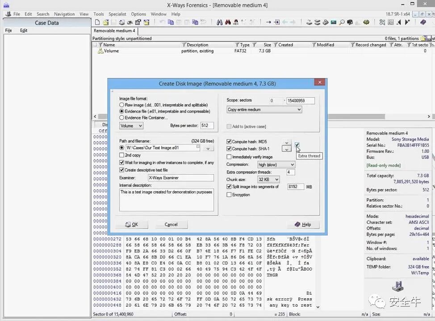The height and width of the screenshot is (321, 435).
Task: Toggle the 2nd copy checkbox
Action: [x=121, y=155]
